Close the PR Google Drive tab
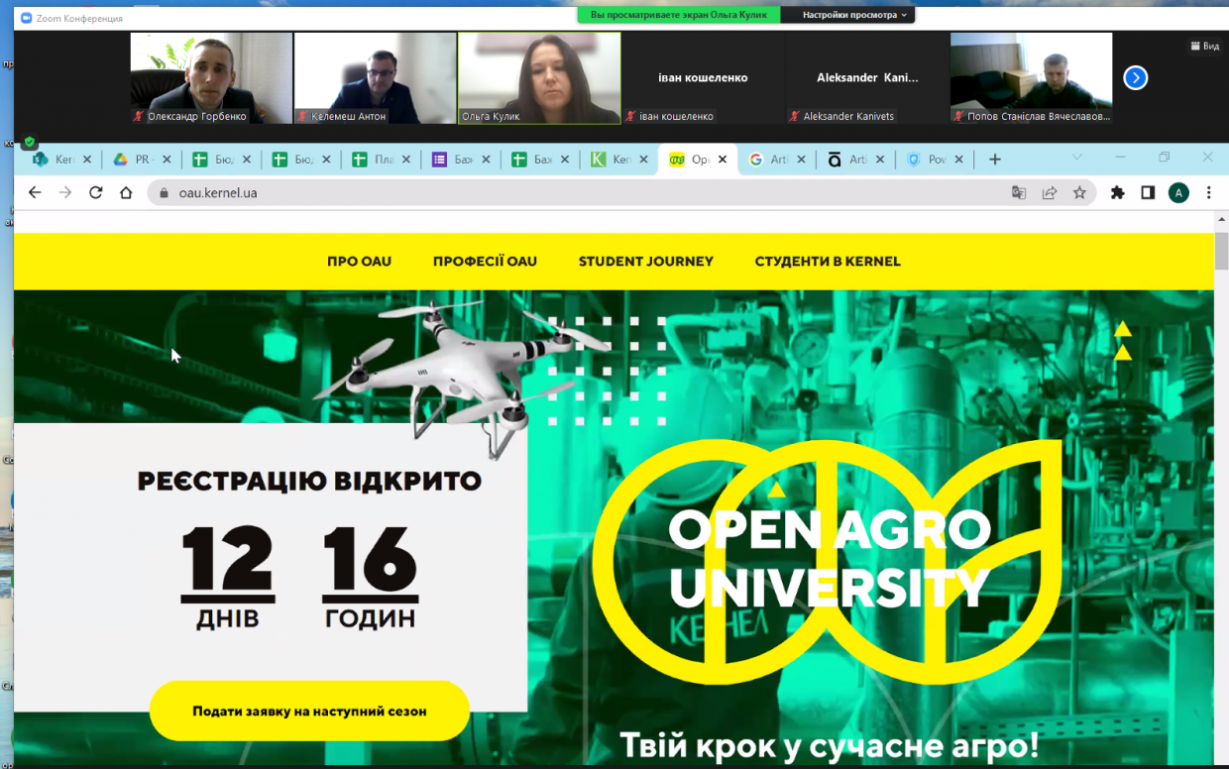This screenshot has width=1229, height=769. coord(166,160)
